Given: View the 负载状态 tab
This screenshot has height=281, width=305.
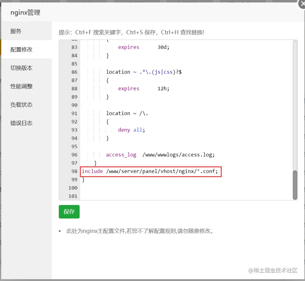Looking at the screenshot, I should pos(26,105).
